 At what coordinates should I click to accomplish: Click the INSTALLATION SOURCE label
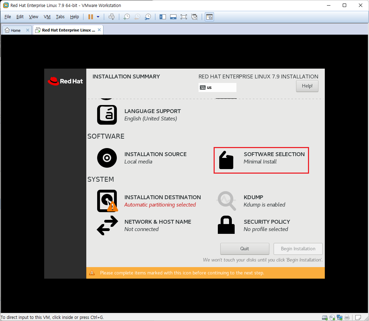tap(155, 154)
